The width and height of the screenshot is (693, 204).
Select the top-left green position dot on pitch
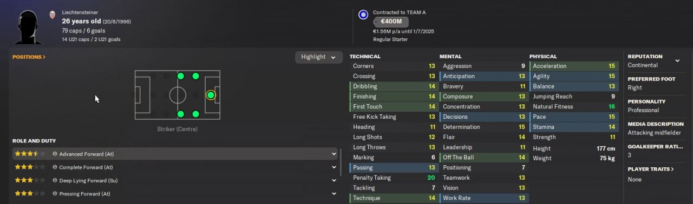(x=181, y=76)
